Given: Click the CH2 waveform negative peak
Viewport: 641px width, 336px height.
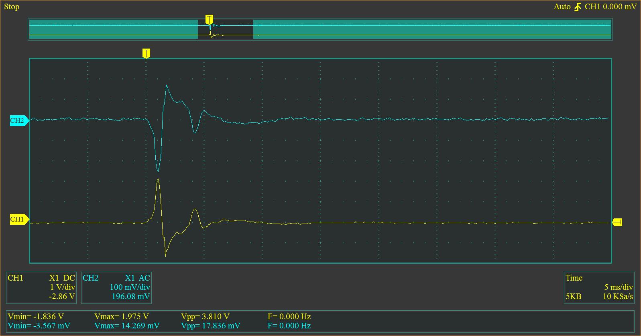Looking at the screenshot, I should click(158, 171).
